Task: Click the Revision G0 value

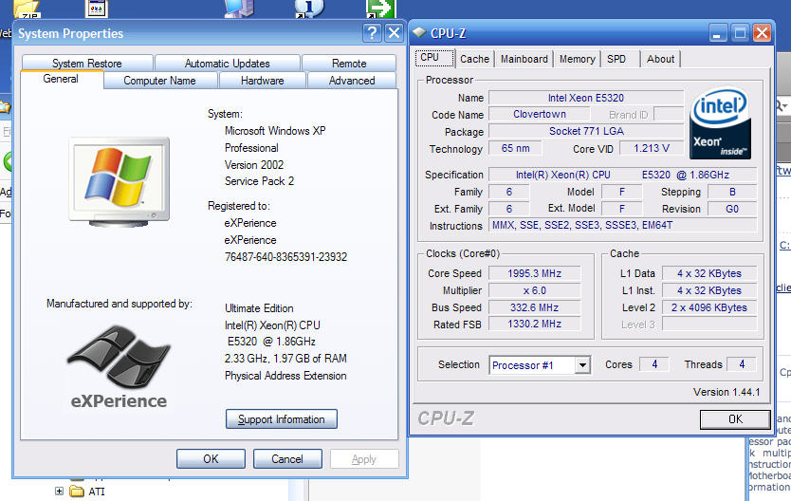Action: (x=732, y=209)
